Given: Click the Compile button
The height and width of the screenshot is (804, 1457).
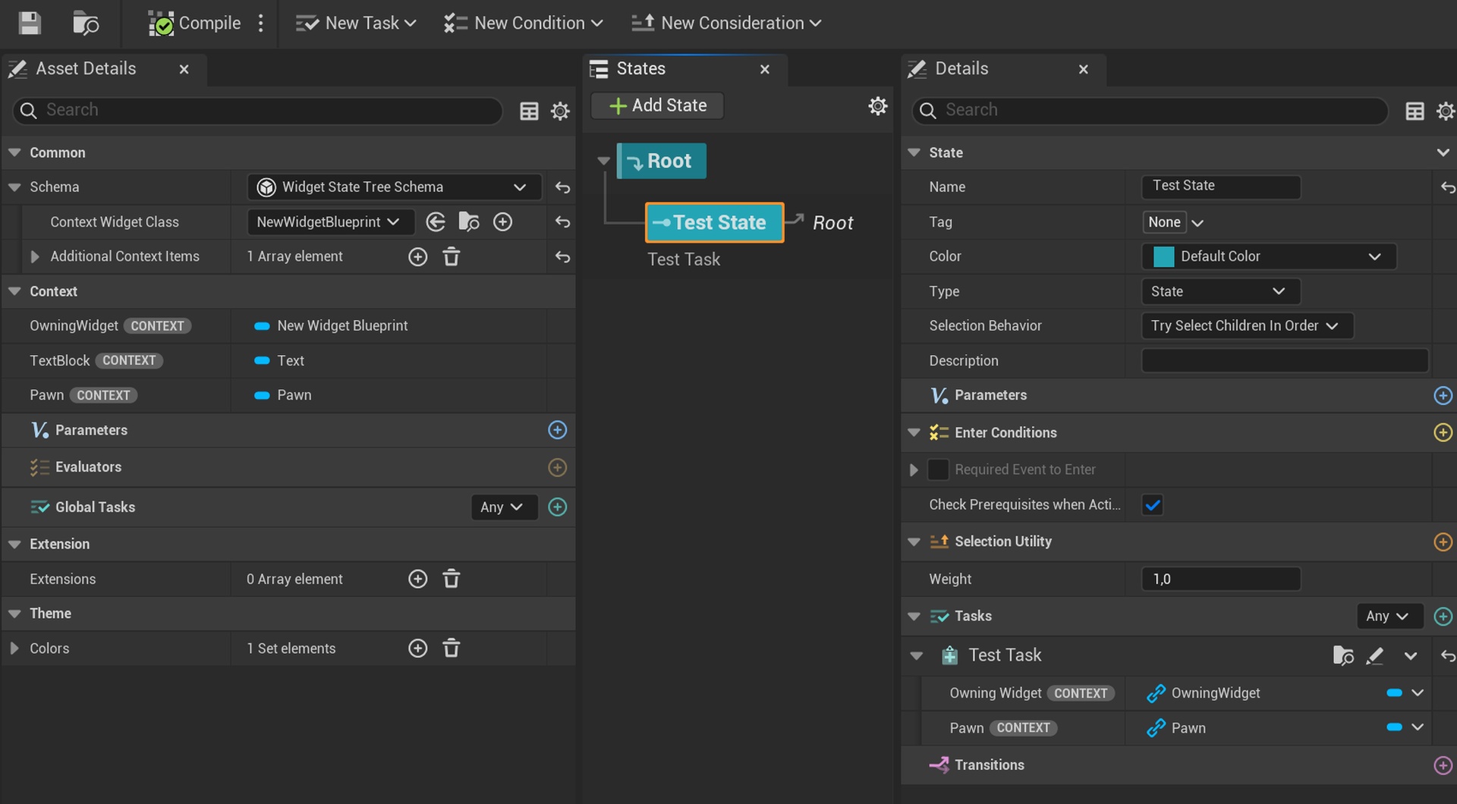Looking at the screenshot, I should click(x=194, y=24).
